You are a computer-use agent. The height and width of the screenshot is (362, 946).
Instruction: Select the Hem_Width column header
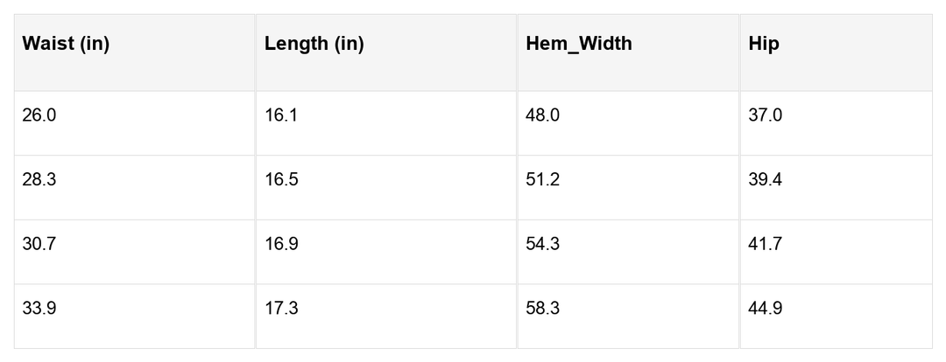click(578, 44)
